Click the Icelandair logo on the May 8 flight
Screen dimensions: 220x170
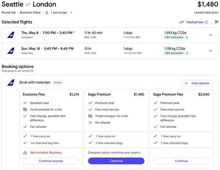(x=11, y=35)
